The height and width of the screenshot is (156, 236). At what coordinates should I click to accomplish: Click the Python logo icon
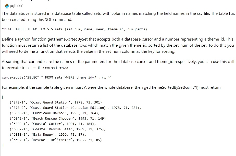pyautogui.click(x=7, y=6)
